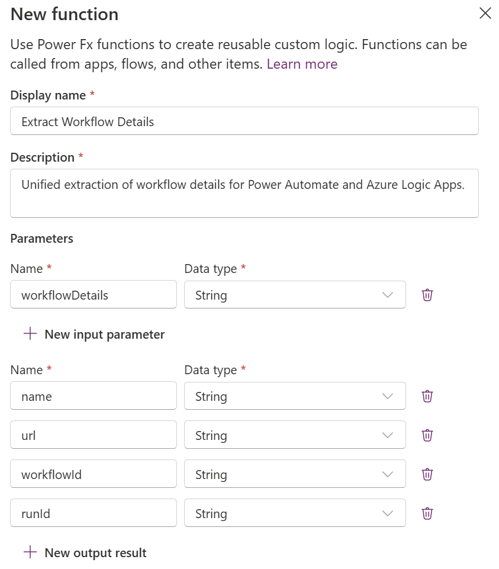Add a New input parameter
The height and width of the screenshot is (569, 499).
[104, 335]
